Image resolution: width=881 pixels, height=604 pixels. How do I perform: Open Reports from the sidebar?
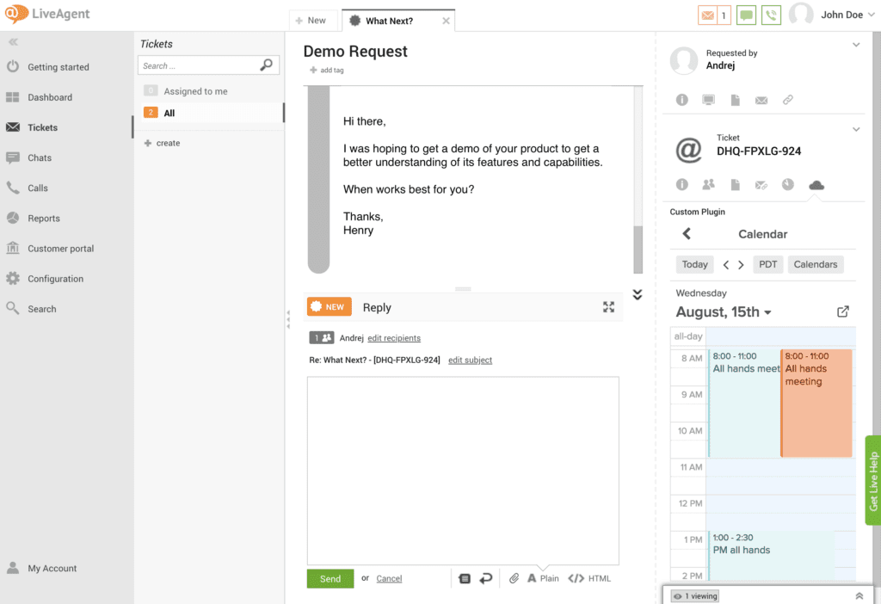click(42, 218)
